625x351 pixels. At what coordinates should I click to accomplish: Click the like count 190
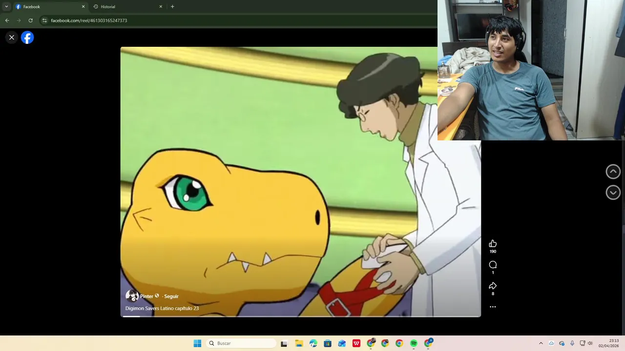tap(493, 252)
